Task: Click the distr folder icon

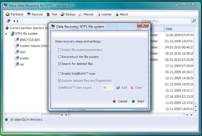Action: click(17, 52)
